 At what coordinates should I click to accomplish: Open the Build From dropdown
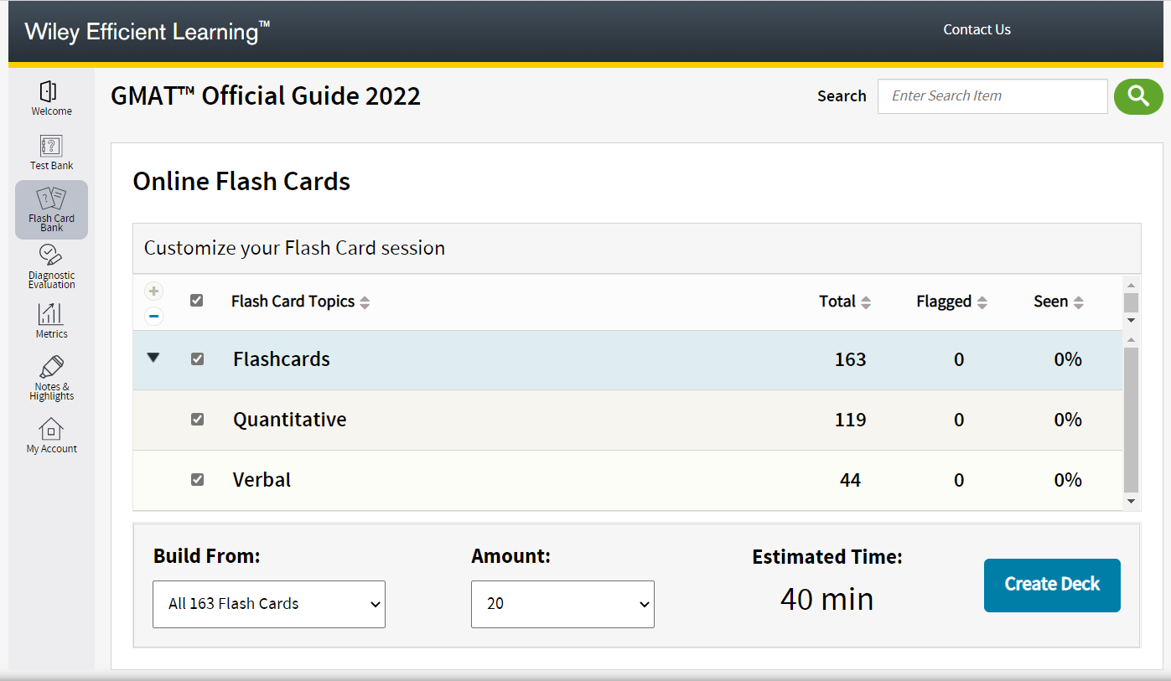click(x=268, y=604)
